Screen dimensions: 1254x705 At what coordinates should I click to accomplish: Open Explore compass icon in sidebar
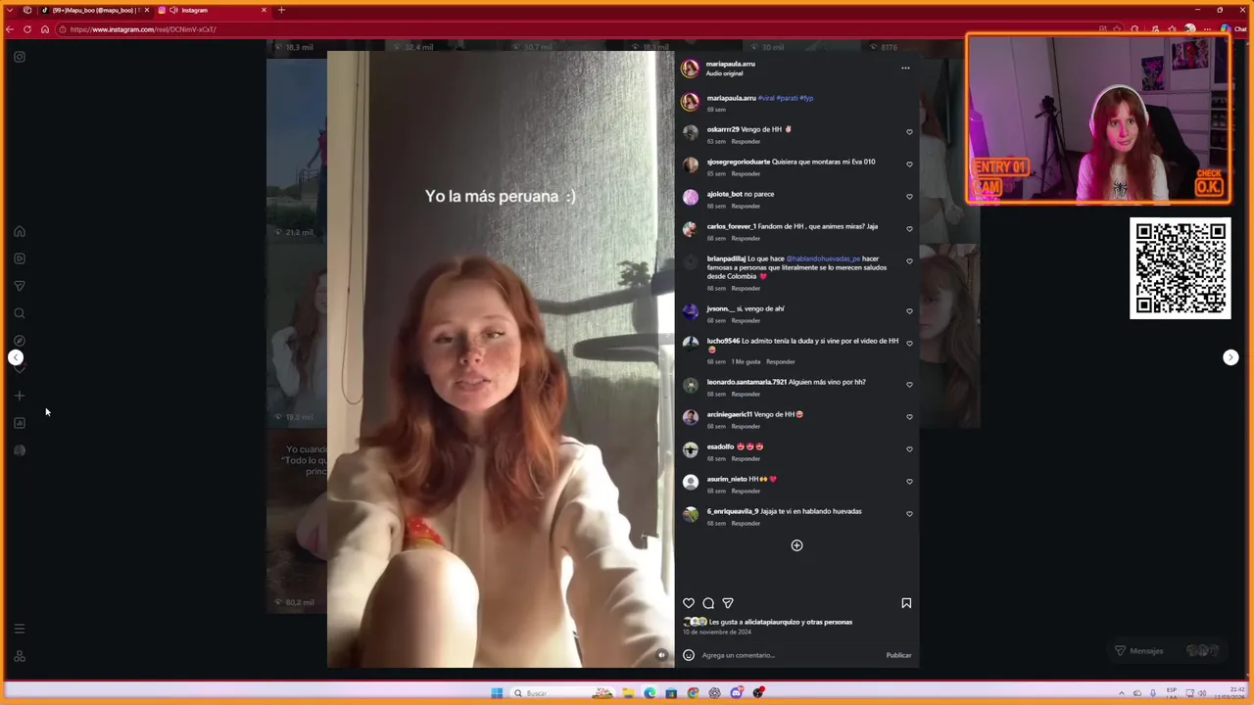coord(19,341)
